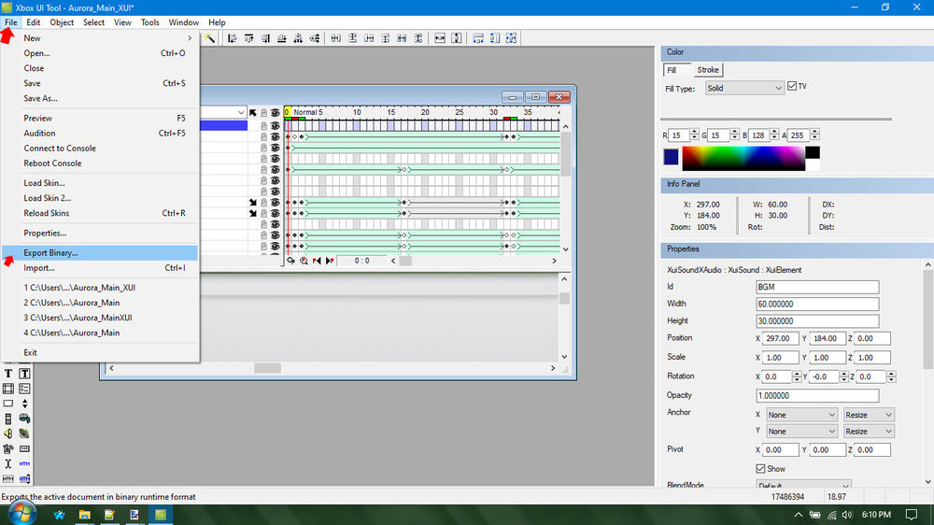Choose Load Skin... menu item
The height and width of the screenshot is (525, 934).
point(100,183)
